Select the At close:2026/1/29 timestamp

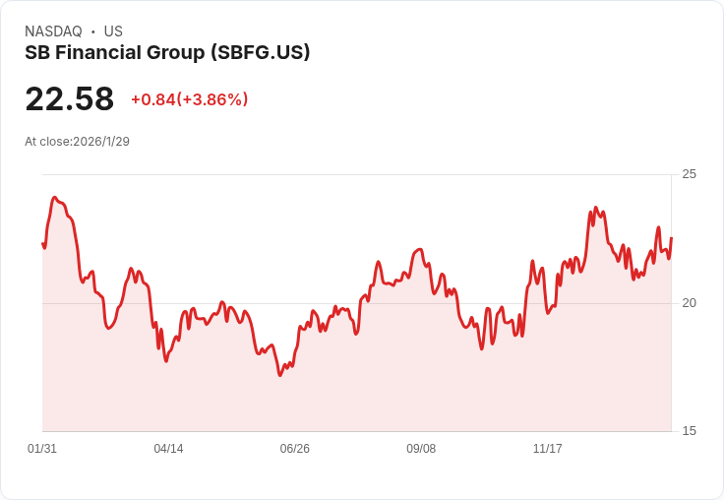tap(77, 142)
